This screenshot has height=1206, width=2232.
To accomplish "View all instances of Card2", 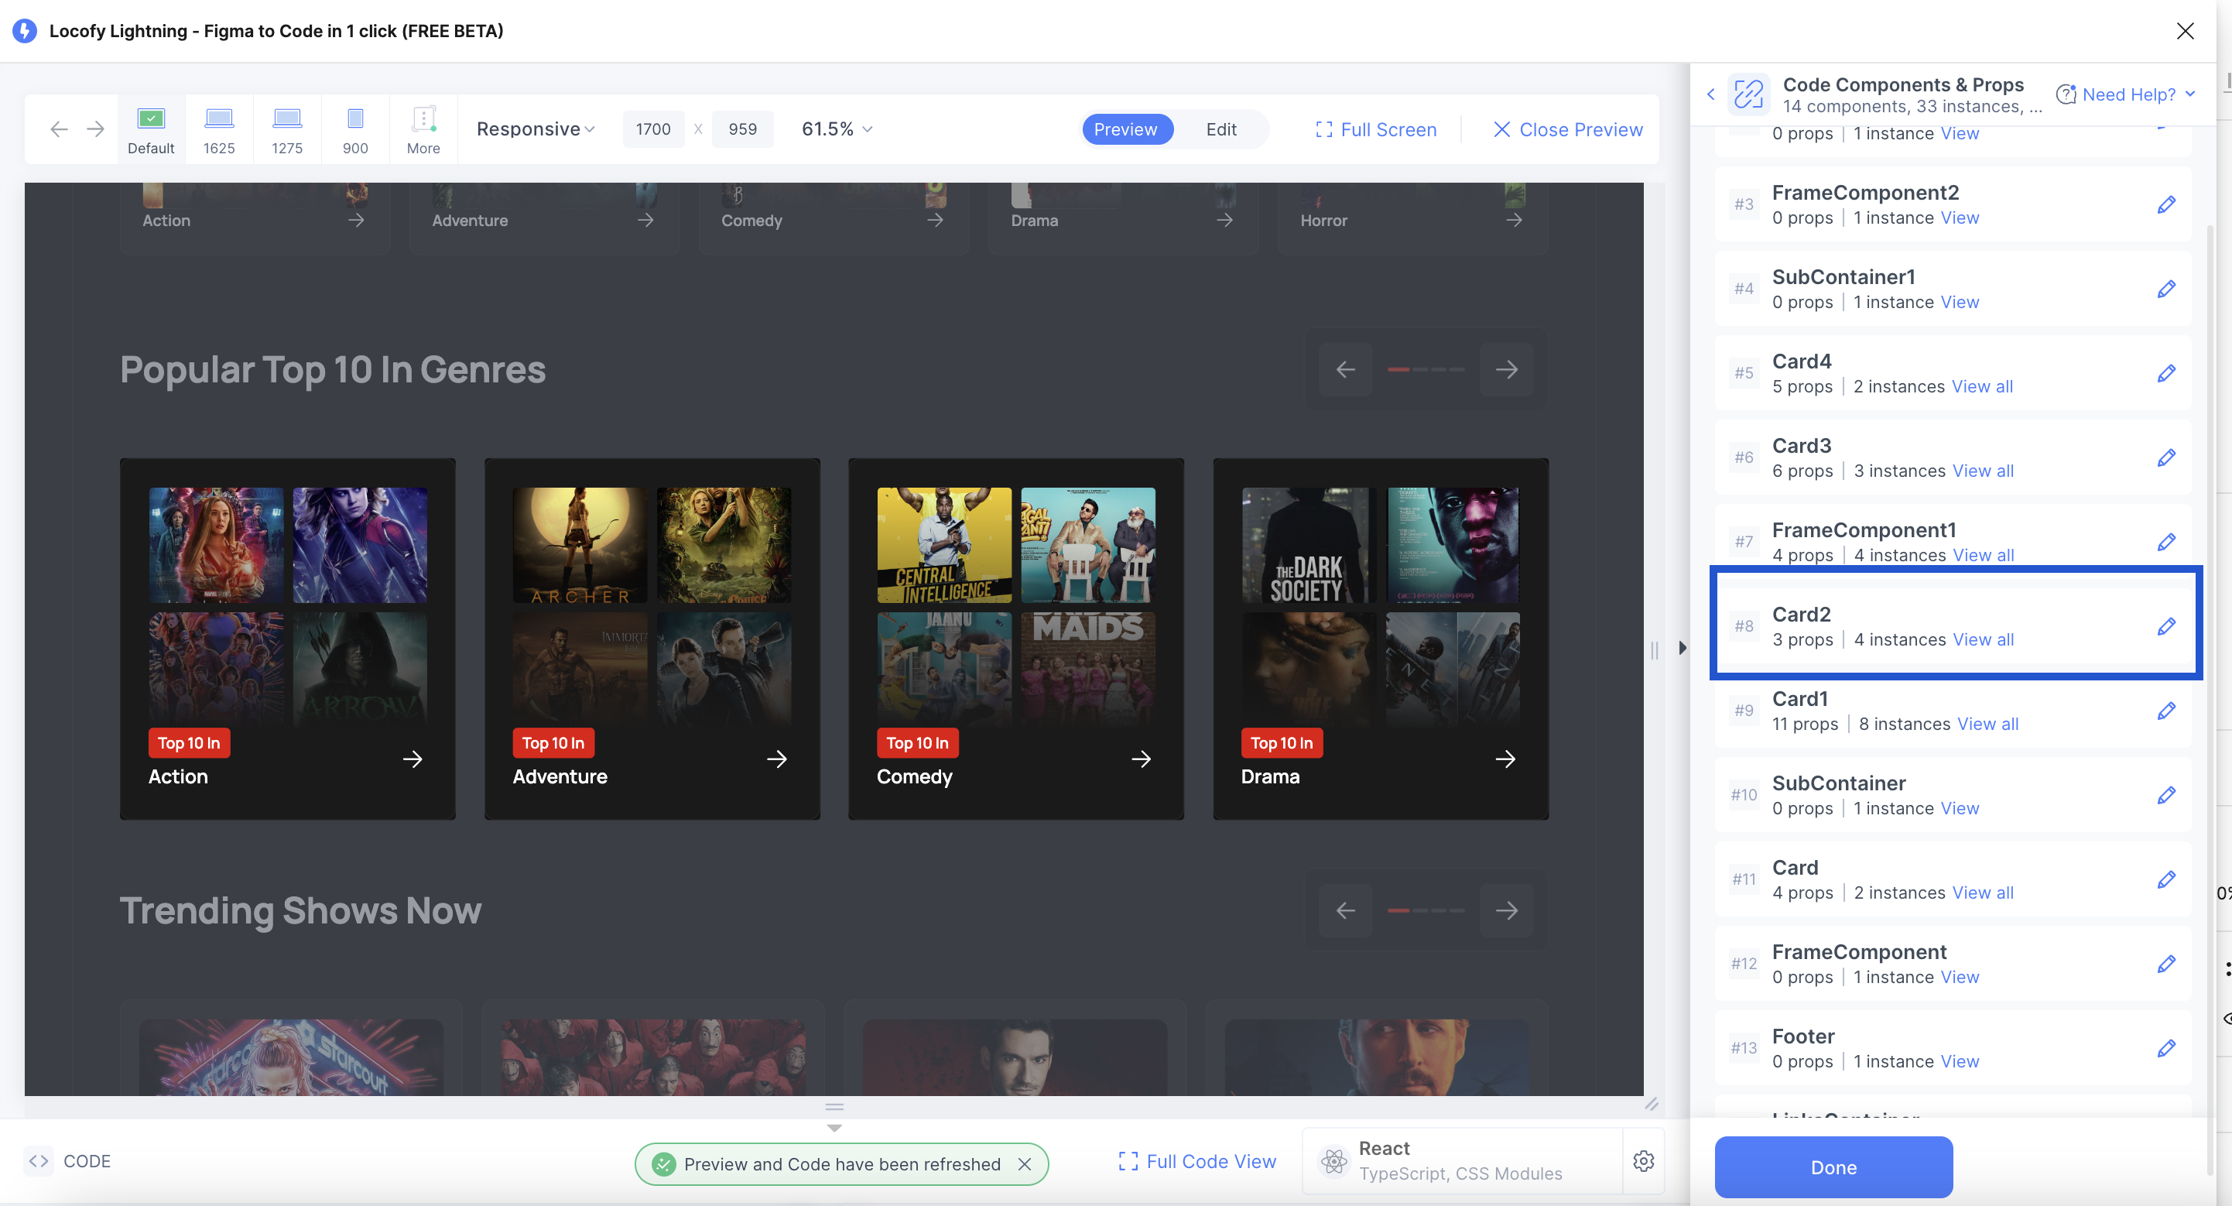I will coord(1984,639).
